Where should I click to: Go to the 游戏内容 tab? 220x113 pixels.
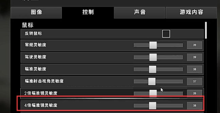[191, 13]
